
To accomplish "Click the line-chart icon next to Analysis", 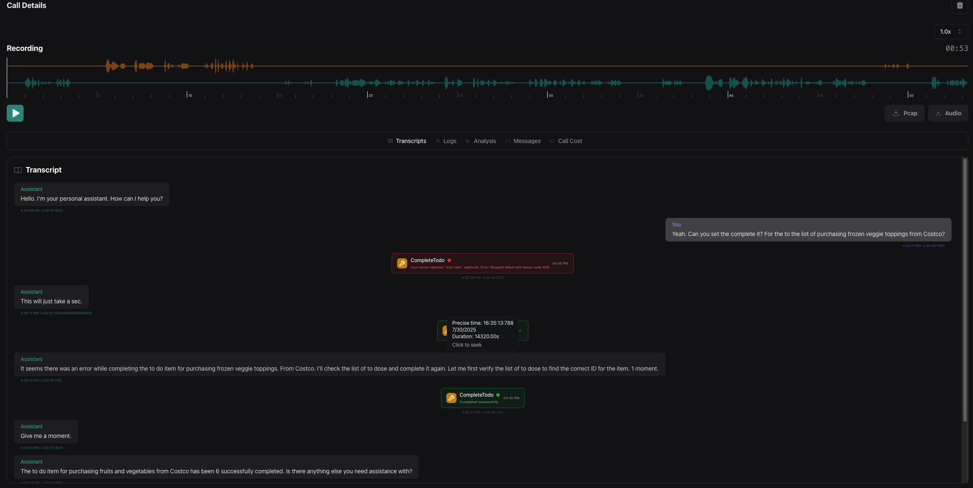I will pos(468,141).
